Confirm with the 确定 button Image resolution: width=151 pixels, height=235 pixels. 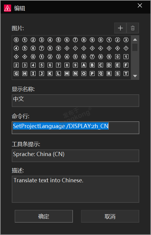(x=44, y=216)
